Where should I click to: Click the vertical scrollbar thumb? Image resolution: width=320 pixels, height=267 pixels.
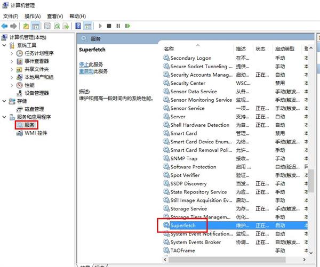311,181
